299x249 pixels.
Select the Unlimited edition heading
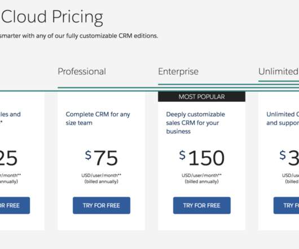point(278,72)
